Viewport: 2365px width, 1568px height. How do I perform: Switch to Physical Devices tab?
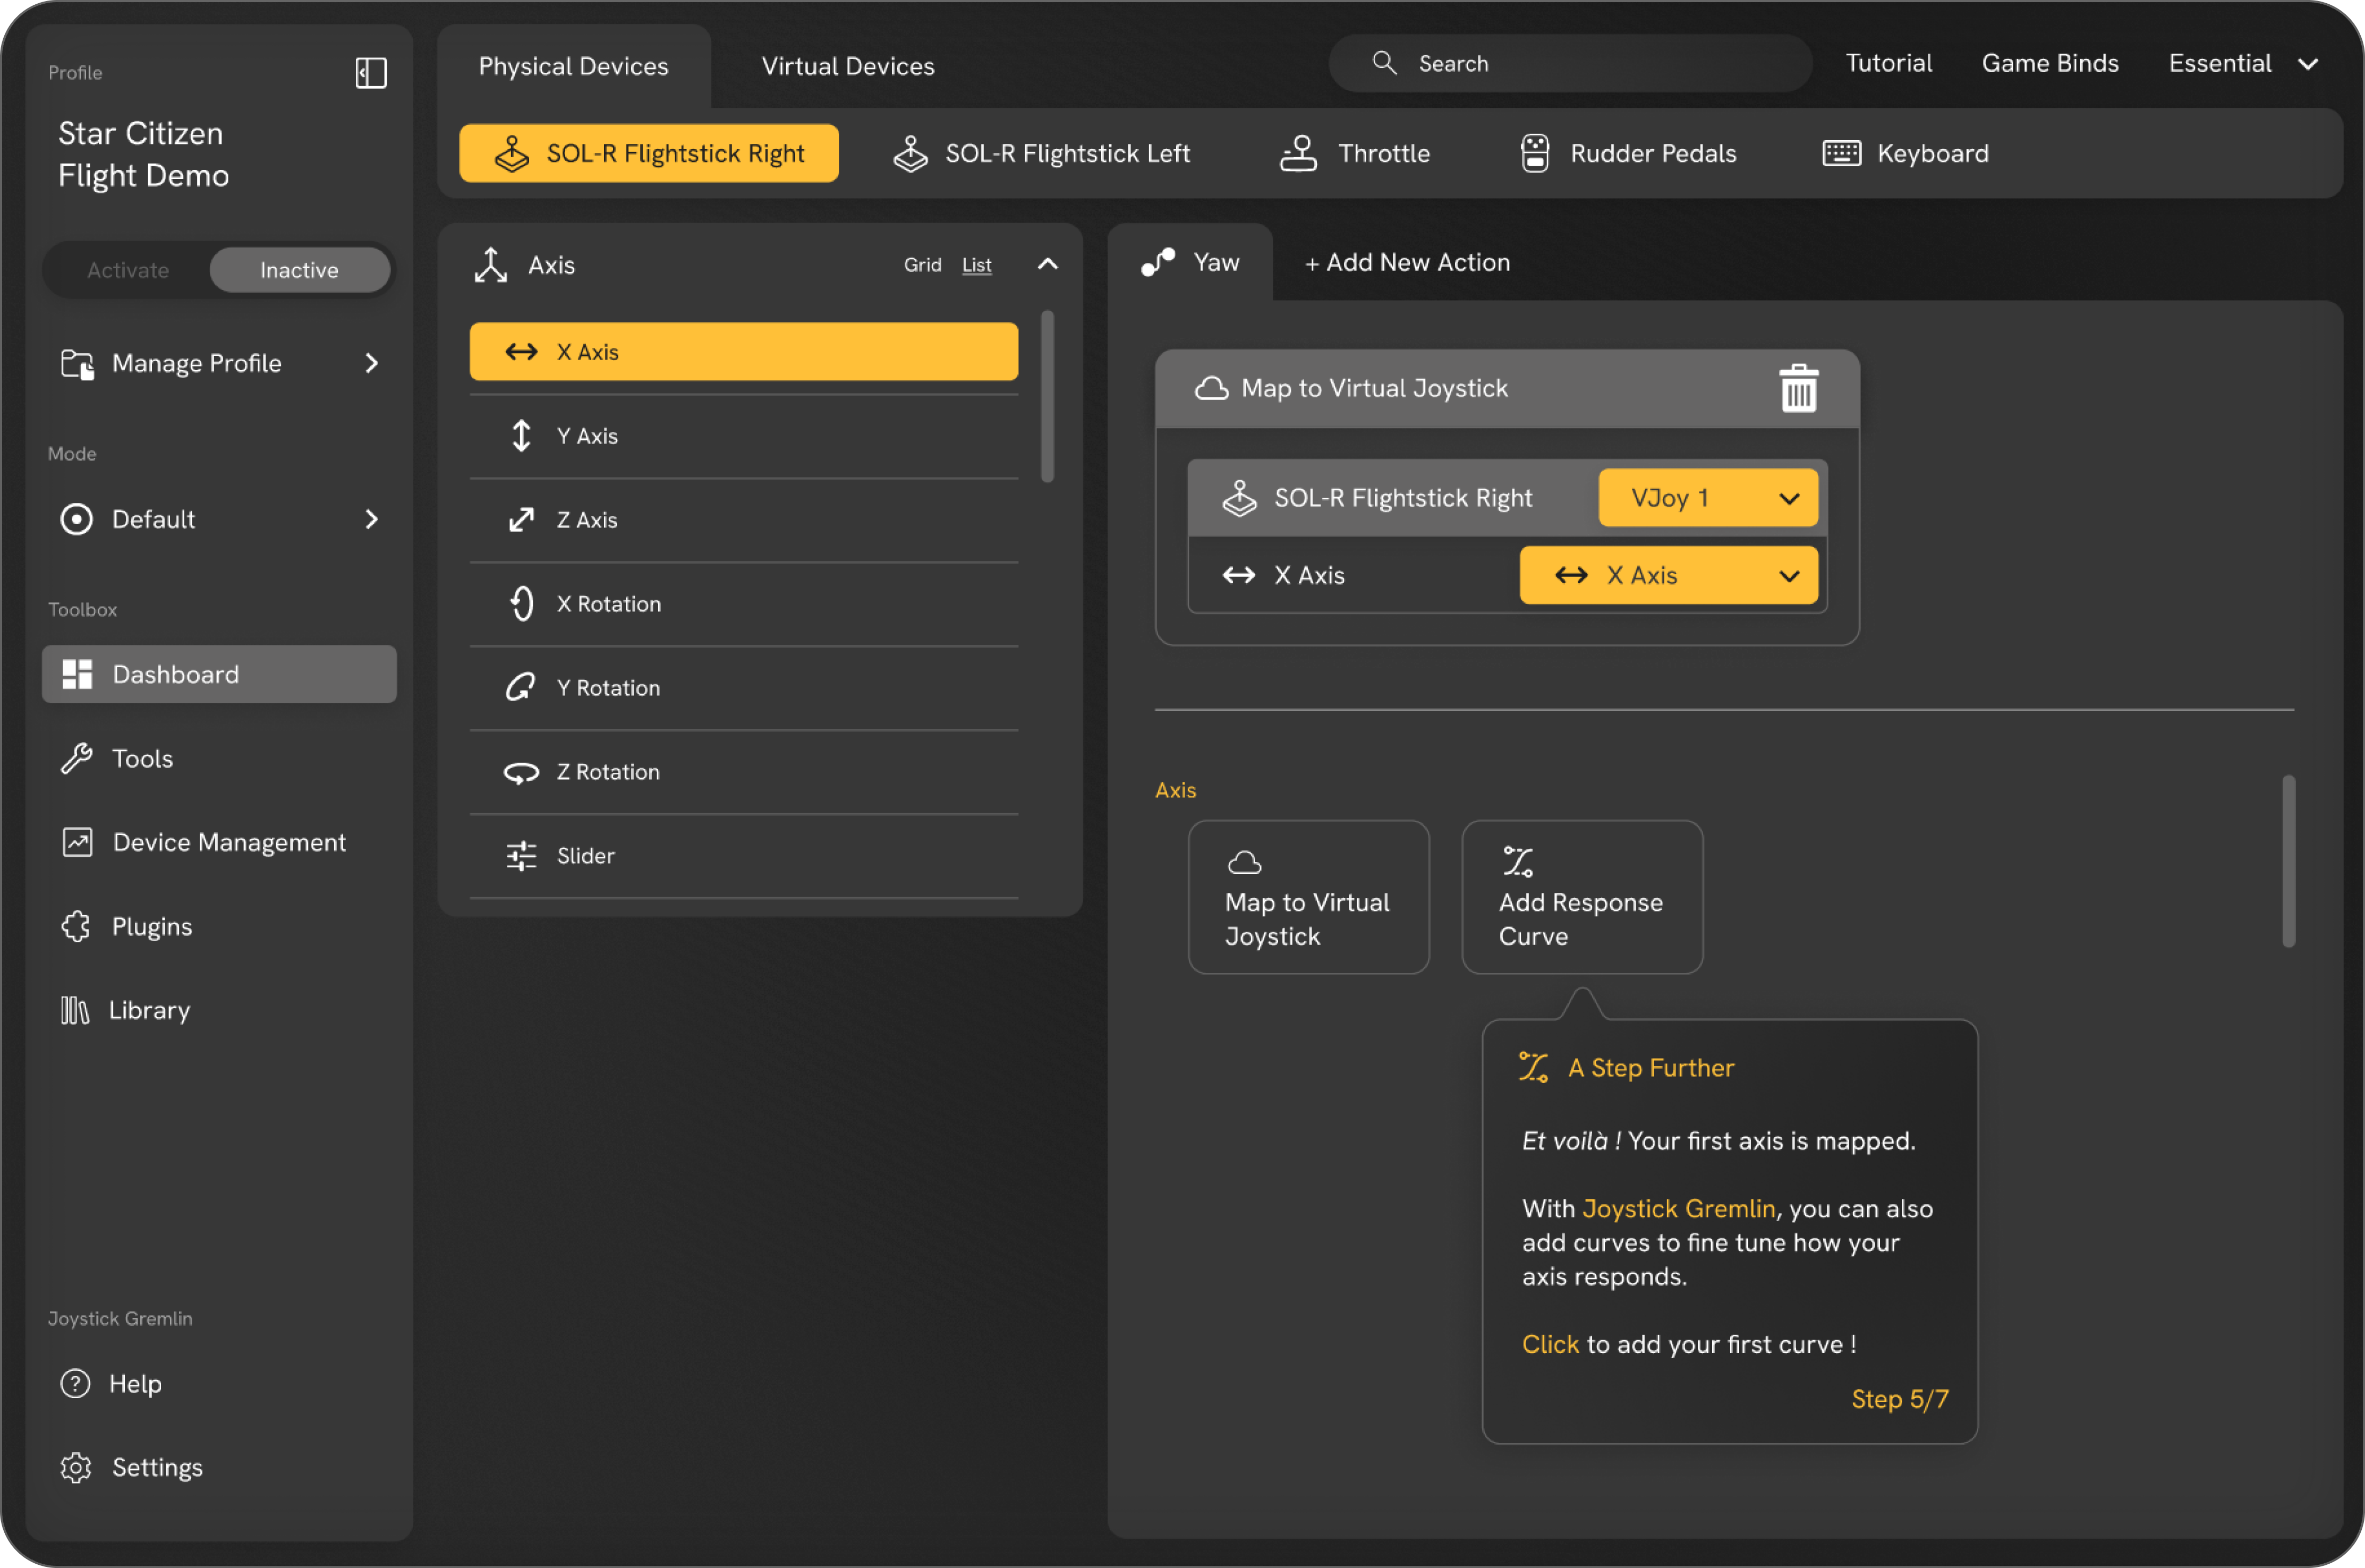coord(574,66)
